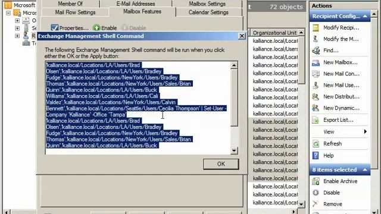Click the 72 objects count label
This screenshot has height=214, width=381.
click(286, 7)
